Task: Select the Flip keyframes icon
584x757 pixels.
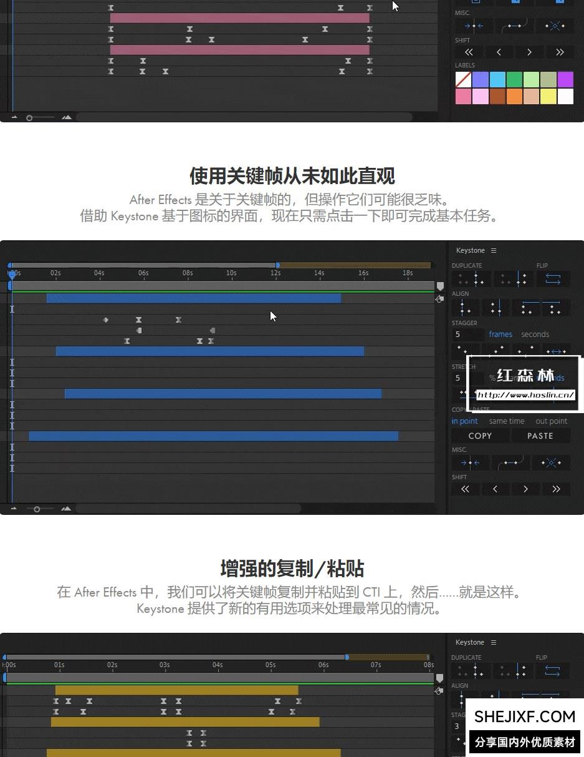Action: tap(553, 279)
